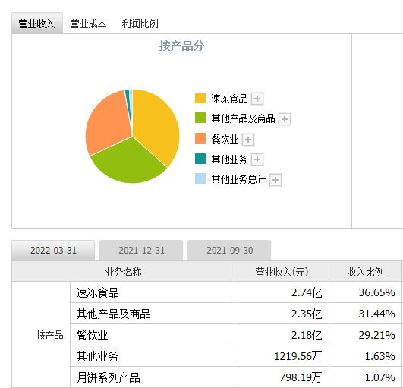
Task: Switch to the 营业收入 tab
Action: tap(37, 23)
